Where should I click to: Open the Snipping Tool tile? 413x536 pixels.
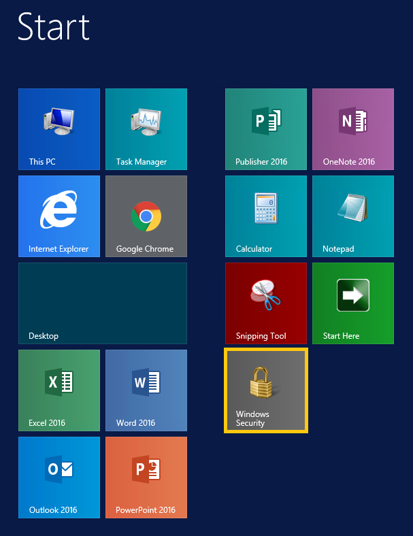(x=266, y=303)
